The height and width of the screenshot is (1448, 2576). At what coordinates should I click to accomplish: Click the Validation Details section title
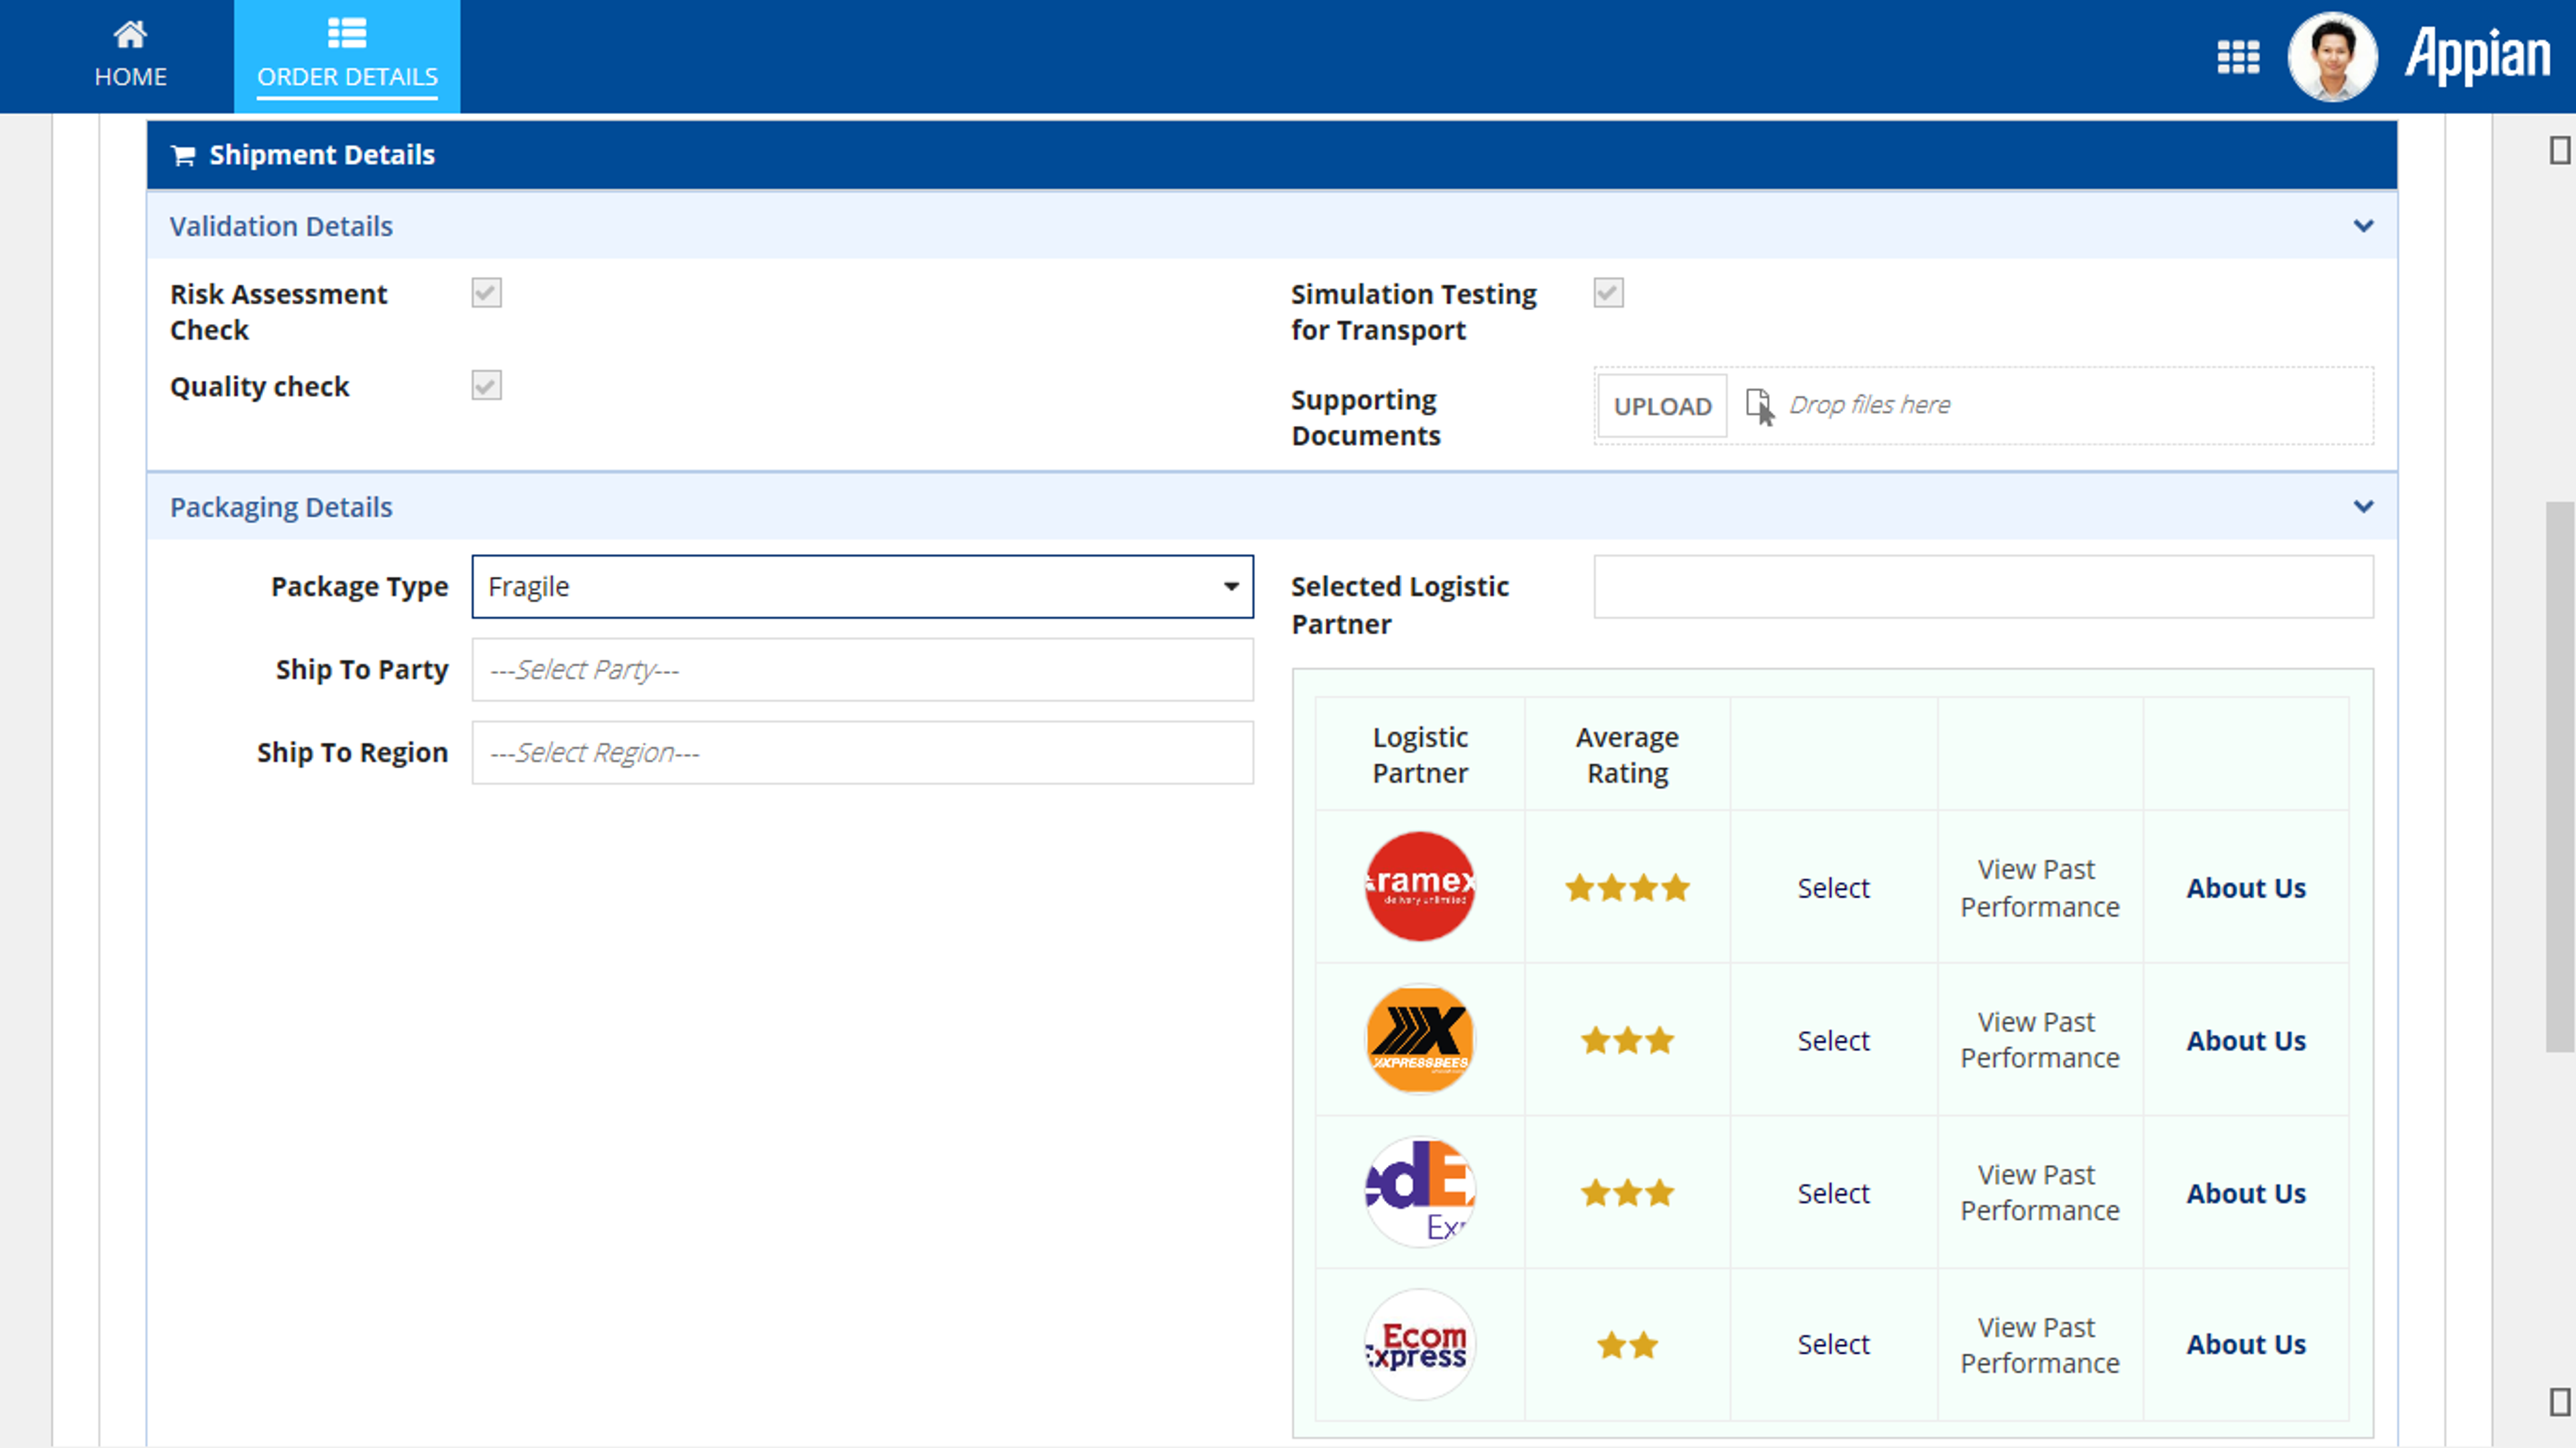tap(281, 226)
